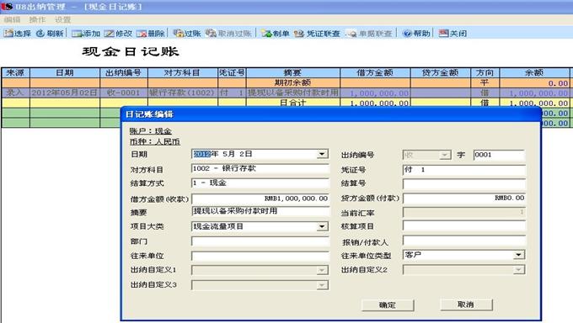Open the 日期 date picker dropdown
The height and width of the screenshot is (323, 573).
pyautogui.click(x=322, y=154)
